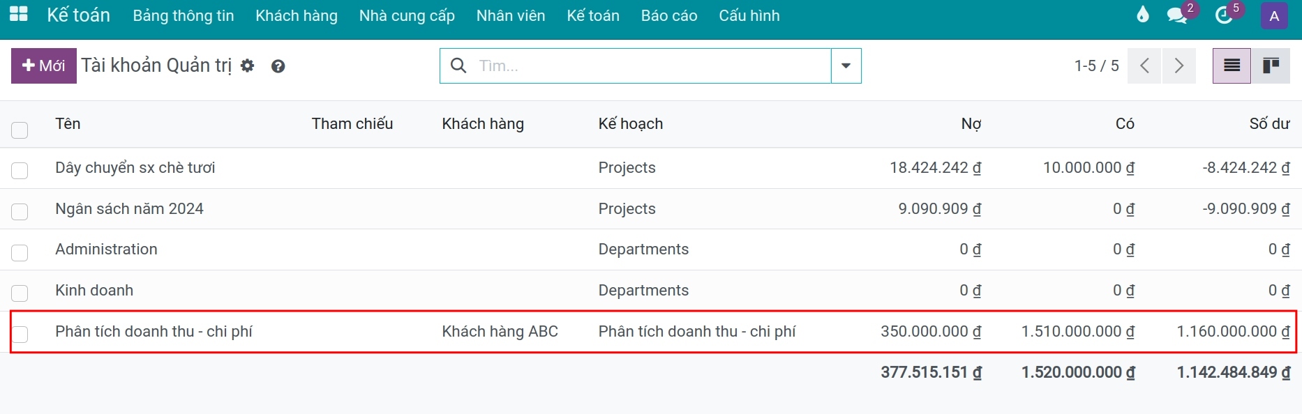Viewport: 1302px width, 414px height.
Task: Expand the search filter dropdown arrow
Action: pyautogui.click(x=846, y=66)
